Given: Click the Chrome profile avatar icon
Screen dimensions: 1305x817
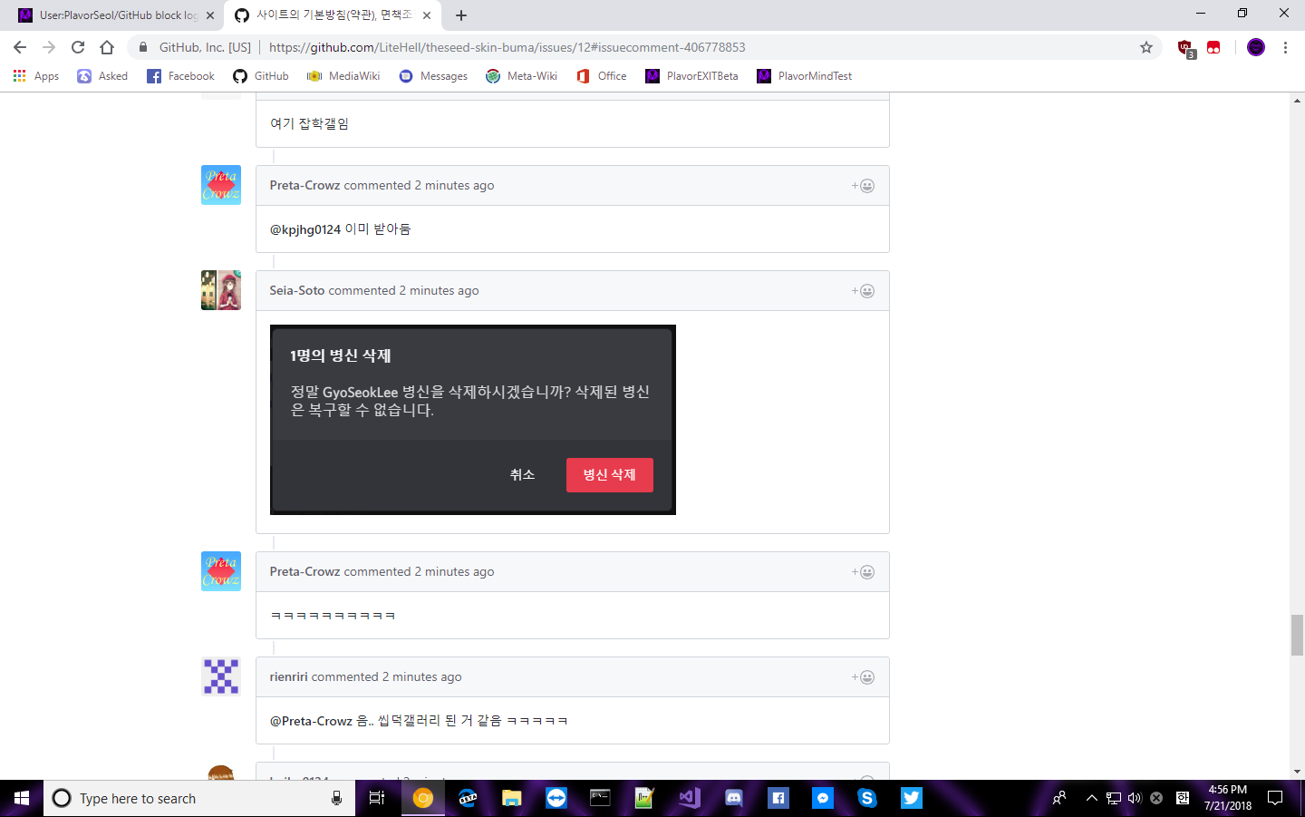Looking at the screenshot, I should [x=1256, y=47].
